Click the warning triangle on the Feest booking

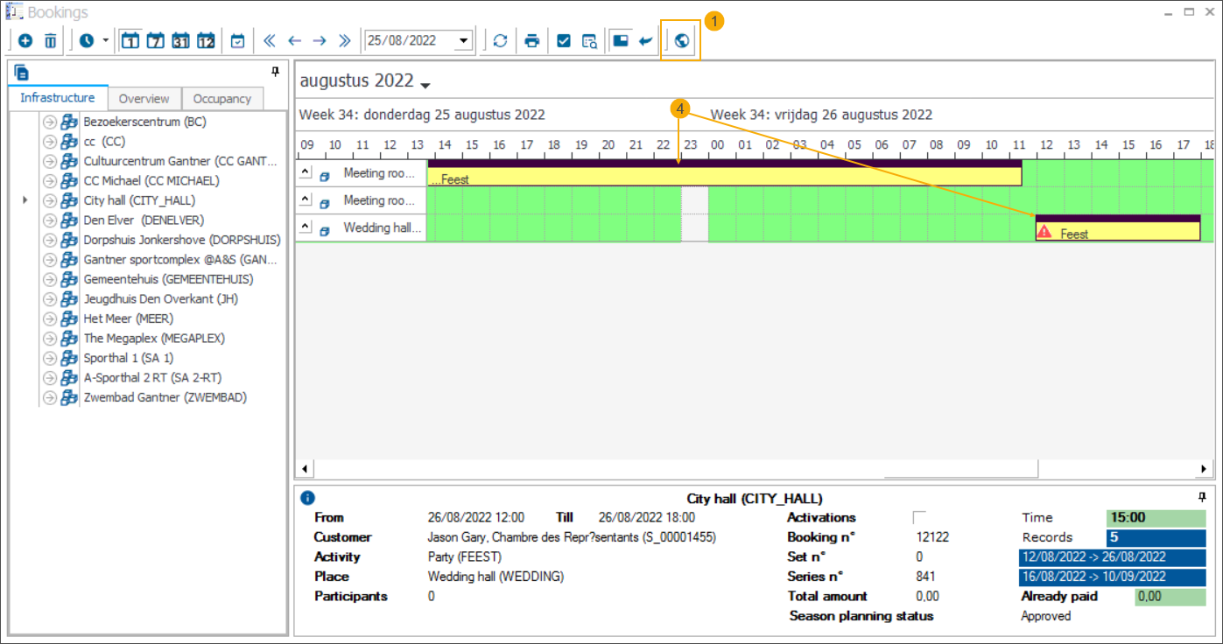pos(1044,233)
